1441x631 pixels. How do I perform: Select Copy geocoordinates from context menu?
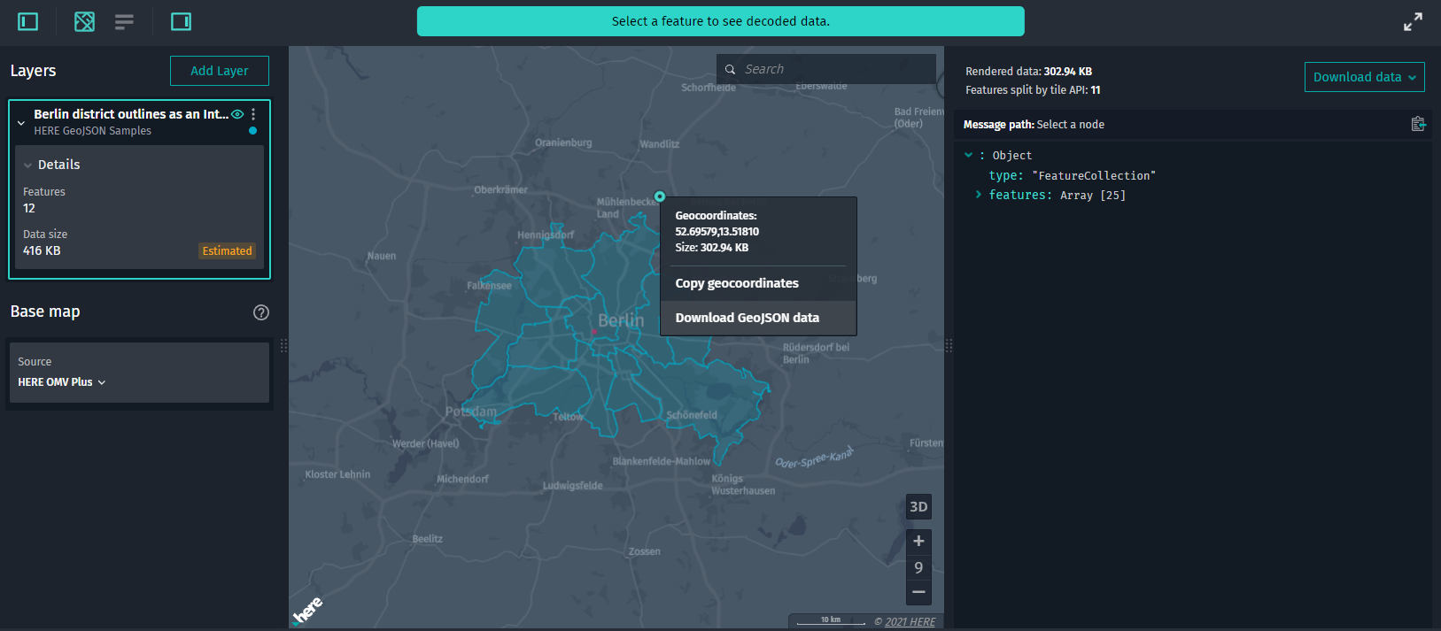[737, 283]
